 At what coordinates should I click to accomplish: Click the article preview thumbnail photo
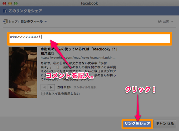[x=23, y=72]
